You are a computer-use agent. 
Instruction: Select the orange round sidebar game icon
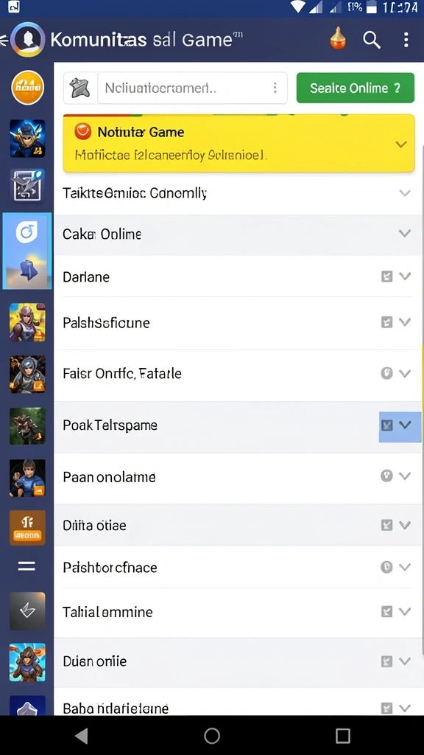28,87
